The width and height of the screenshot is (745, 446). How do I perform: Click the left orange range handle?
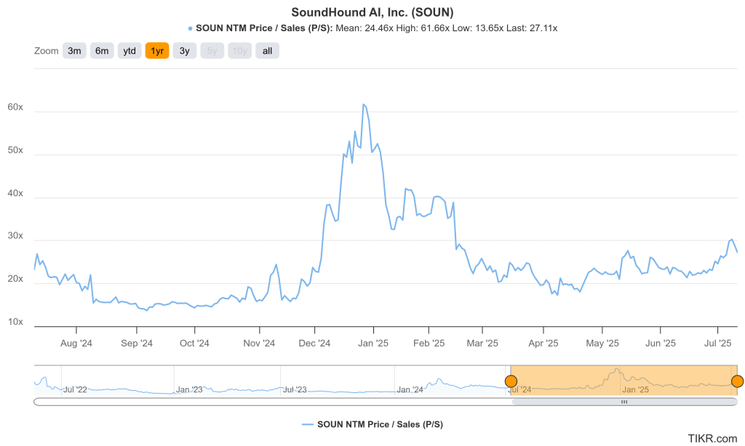[x=511, y=381]
